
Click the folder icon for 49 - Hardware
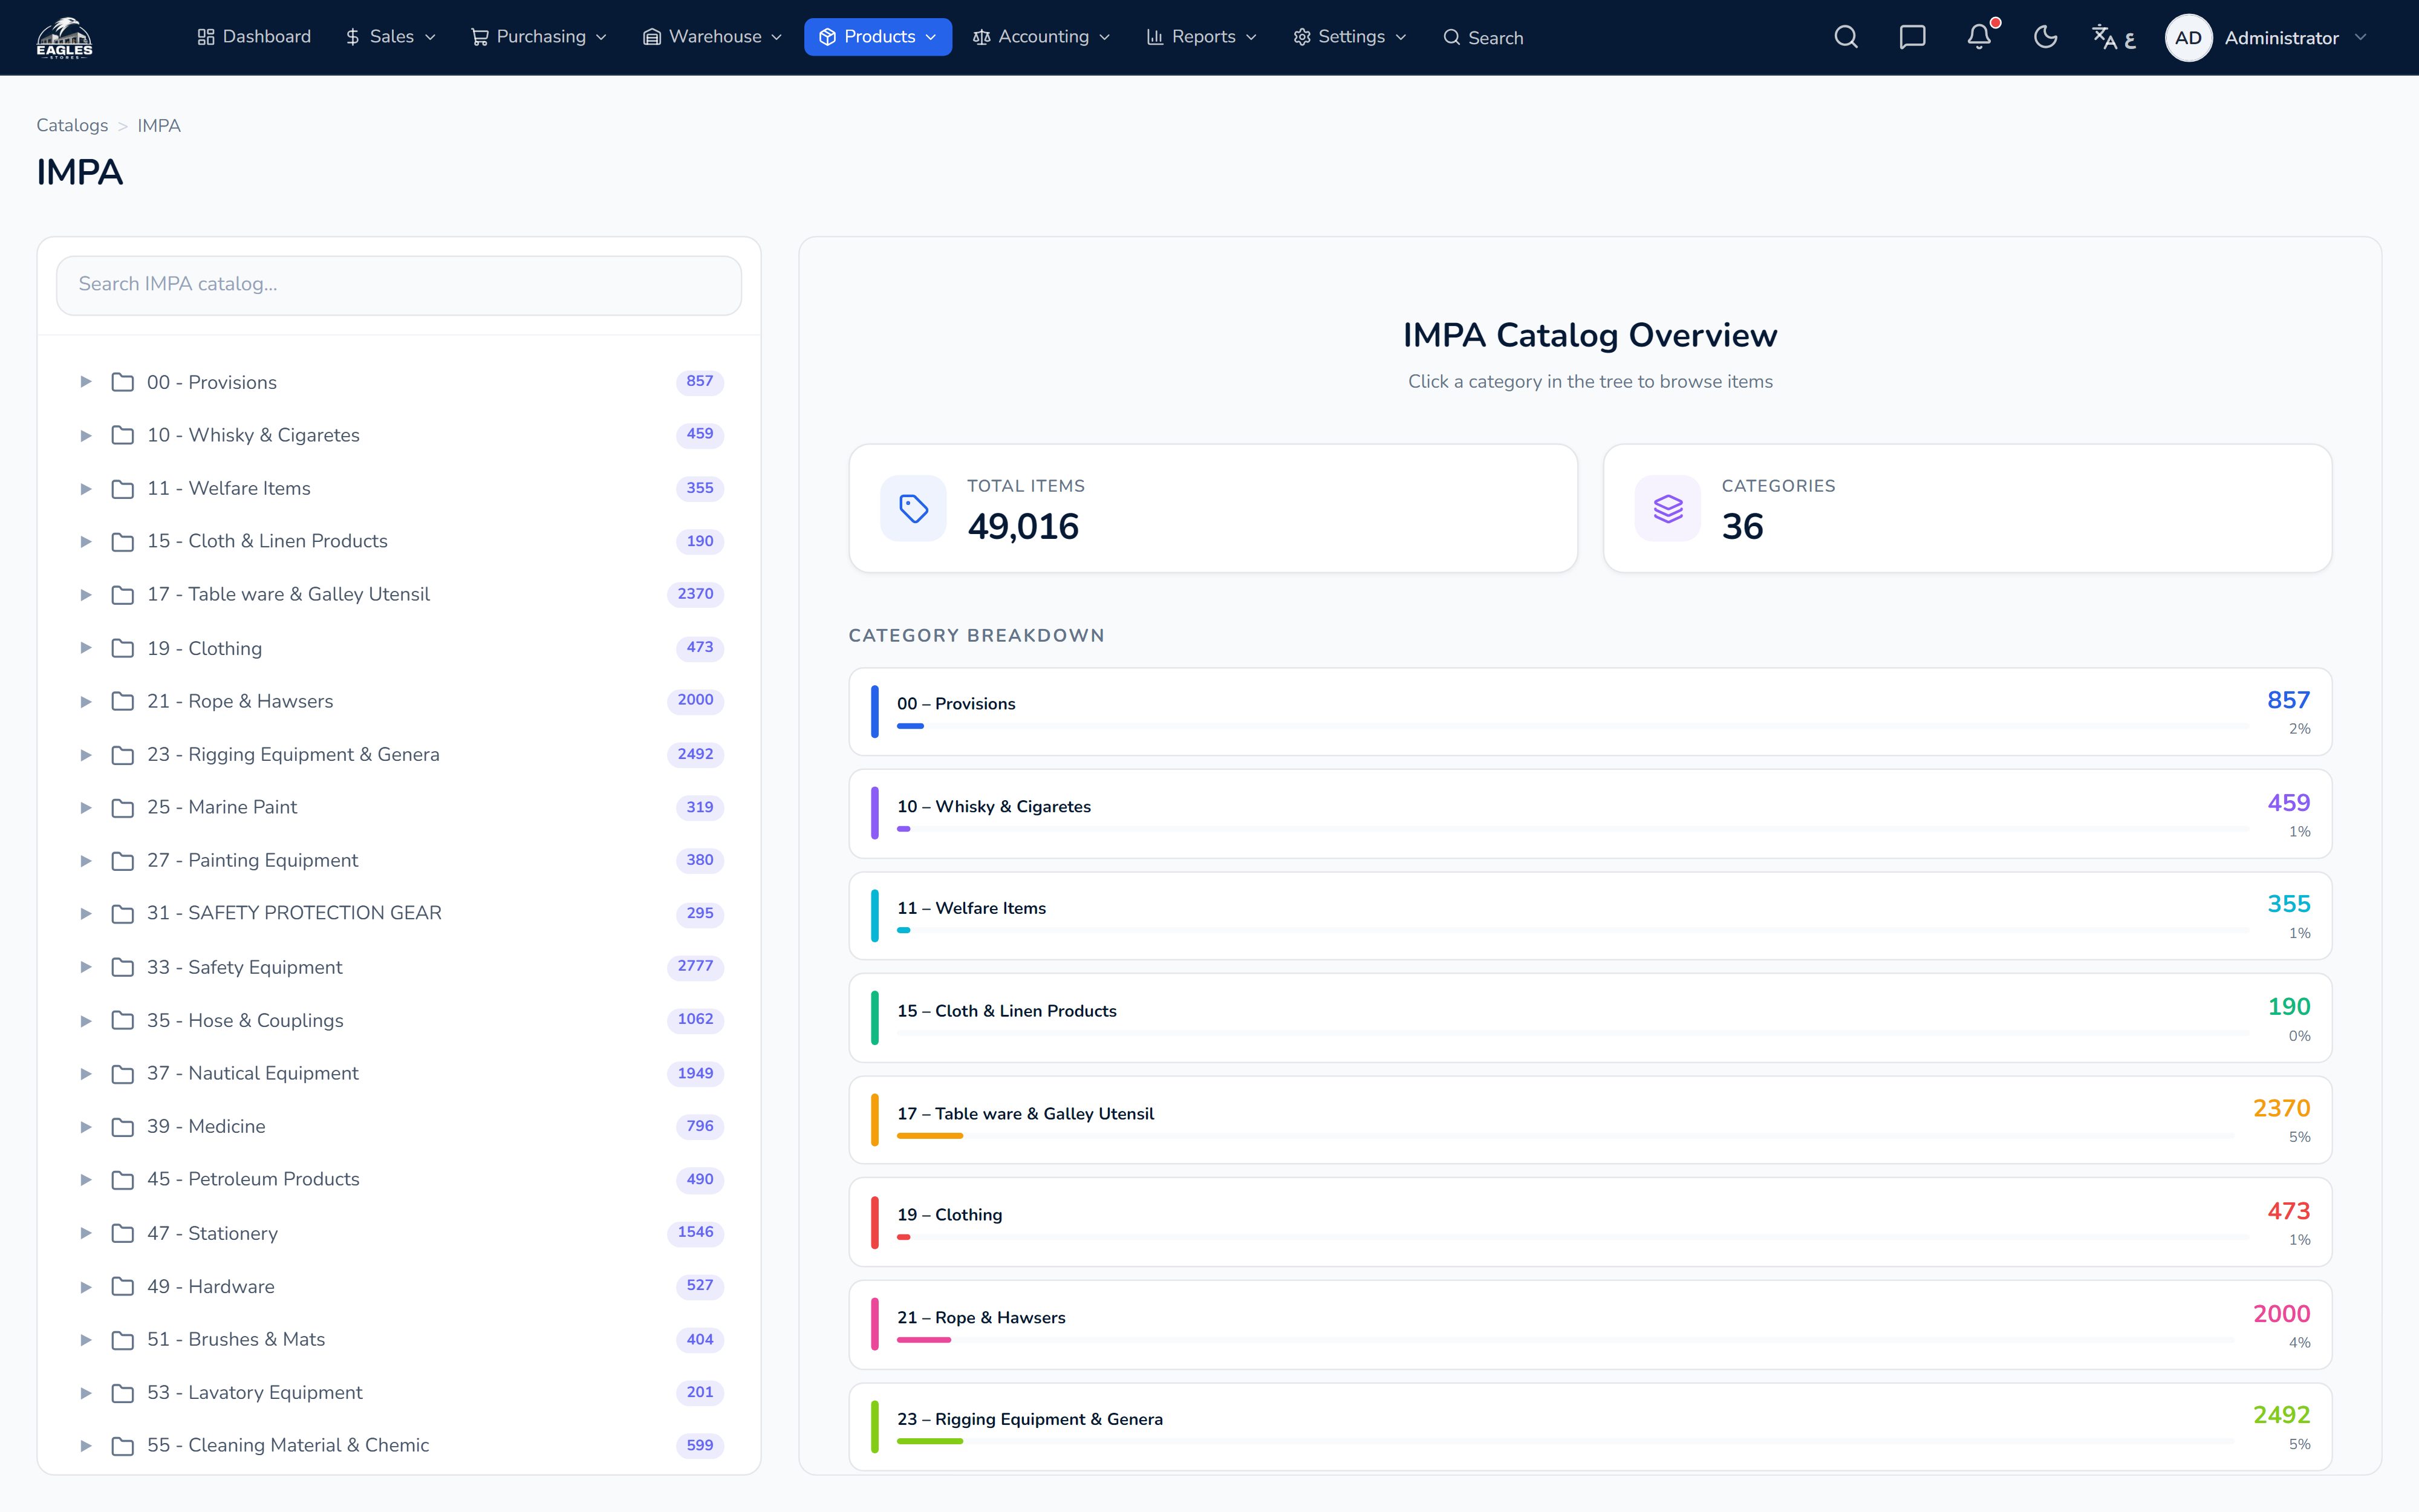tap(123, 1286)
